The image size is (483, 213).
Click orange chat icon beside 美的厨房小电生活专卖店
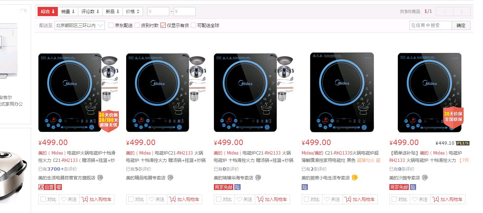pos(355,178)
